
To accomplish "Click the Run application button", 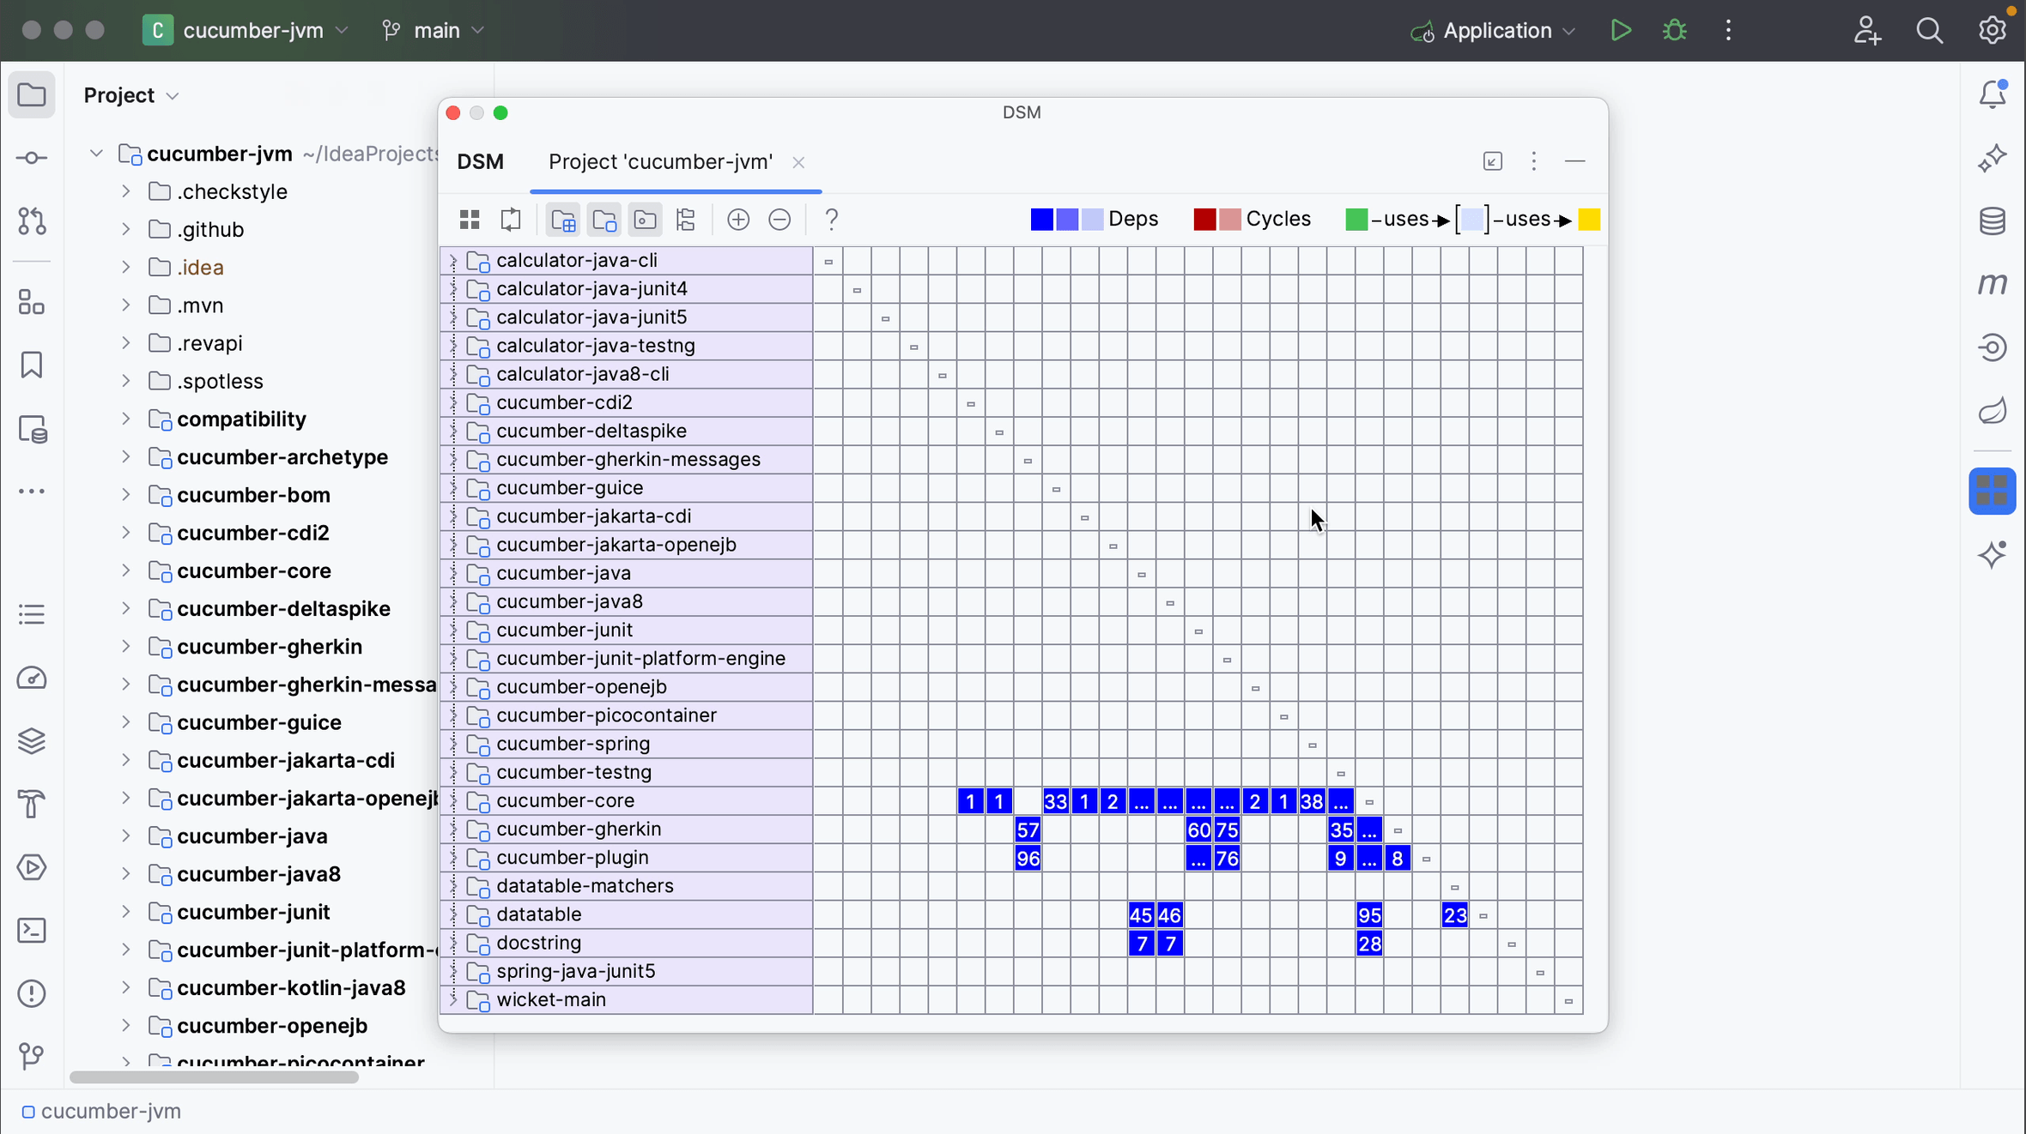I will [x=1621, y=30].
